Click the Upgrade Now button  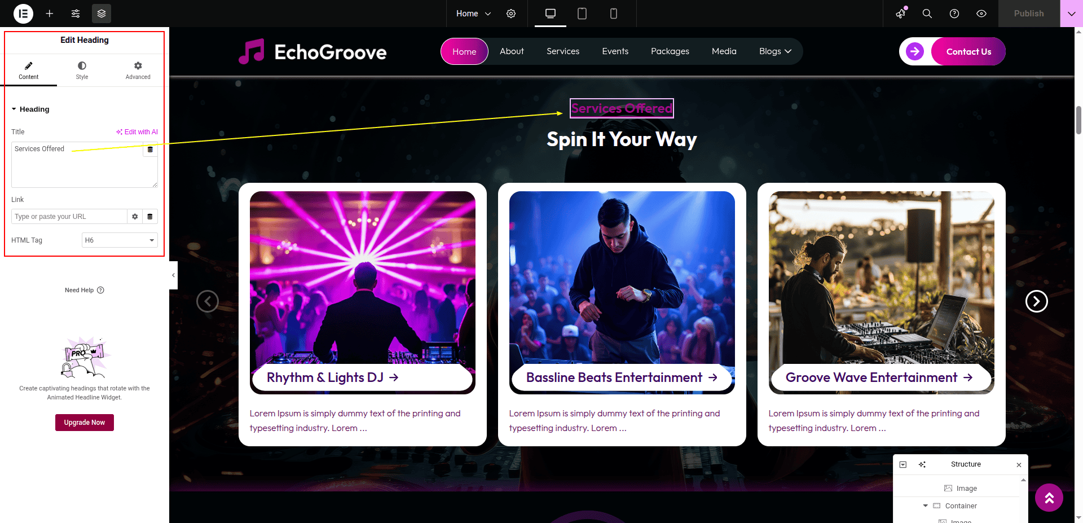pyautogui.click(x=85, y=423)
